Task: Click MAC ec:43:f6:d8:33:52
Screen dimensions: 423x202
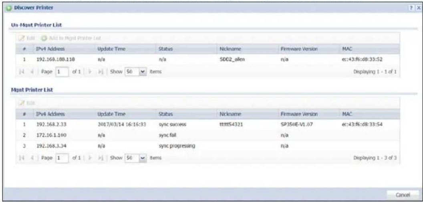Action: [362, 60]
